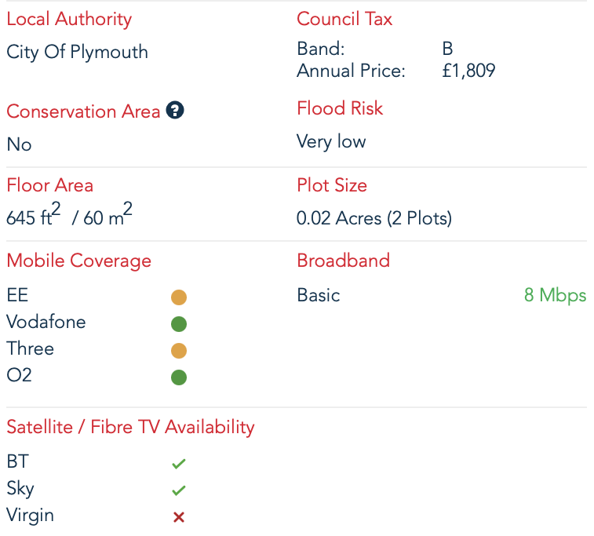Click the O2 green coverage dot
The height and width of the screenshot is (536, 594).
(179, 377)
